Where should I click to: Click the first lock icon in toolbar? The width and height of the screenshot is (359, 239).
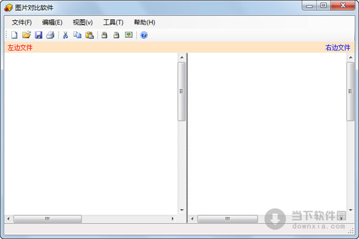pyautogui.click(x=104, y=35)
